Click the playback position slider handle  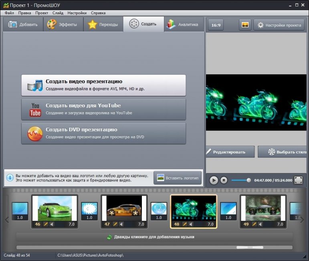pos(249,180)
